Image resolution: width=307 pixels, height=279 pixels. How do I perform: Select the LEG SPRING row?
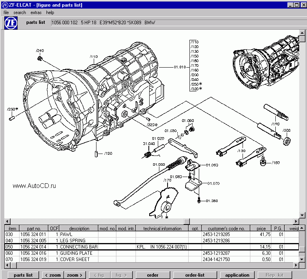[152, 241]
